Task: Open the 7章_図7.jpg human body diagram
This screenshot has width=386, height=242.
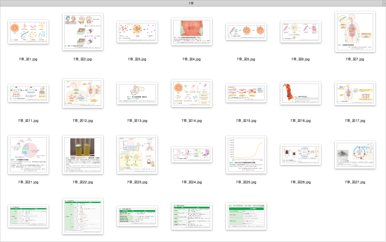Action: (x=355, y=32)
